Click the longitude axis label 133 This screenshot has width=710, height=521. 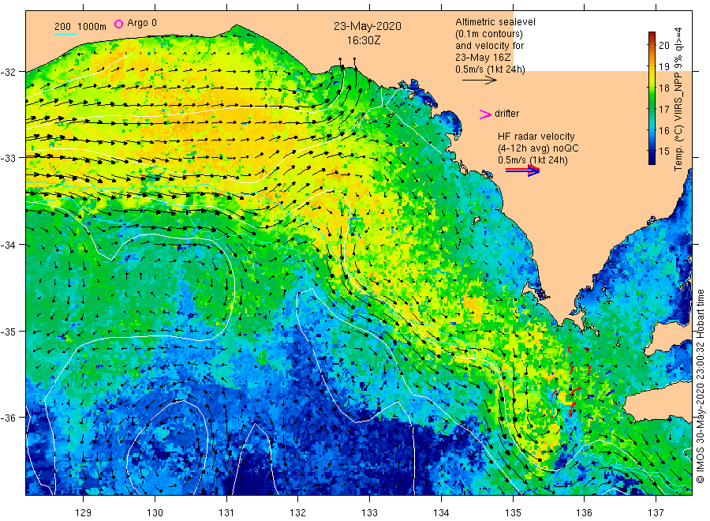369,512
